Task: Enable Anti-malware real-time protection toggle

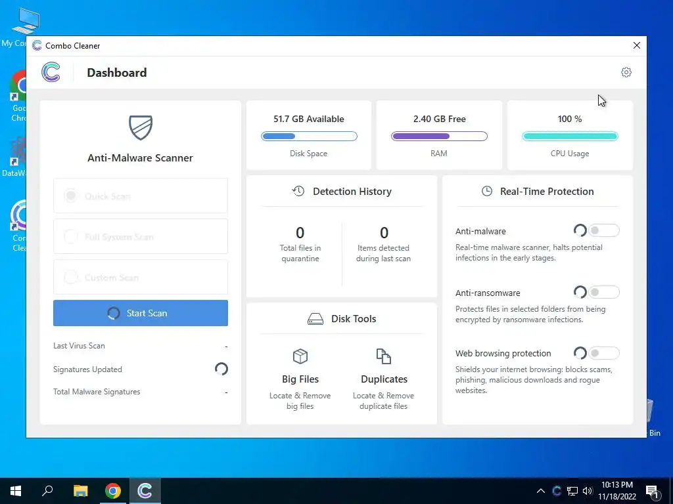Action: point(603,230)
